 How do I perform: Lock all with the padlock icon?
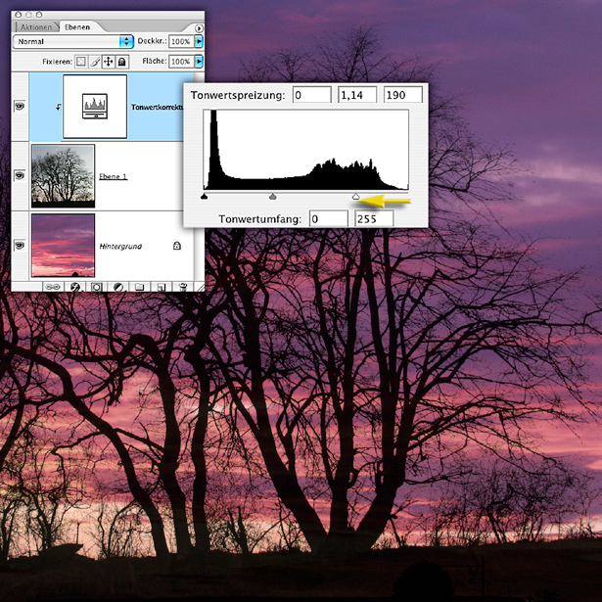pyautogui.click(x=122, y=62)
